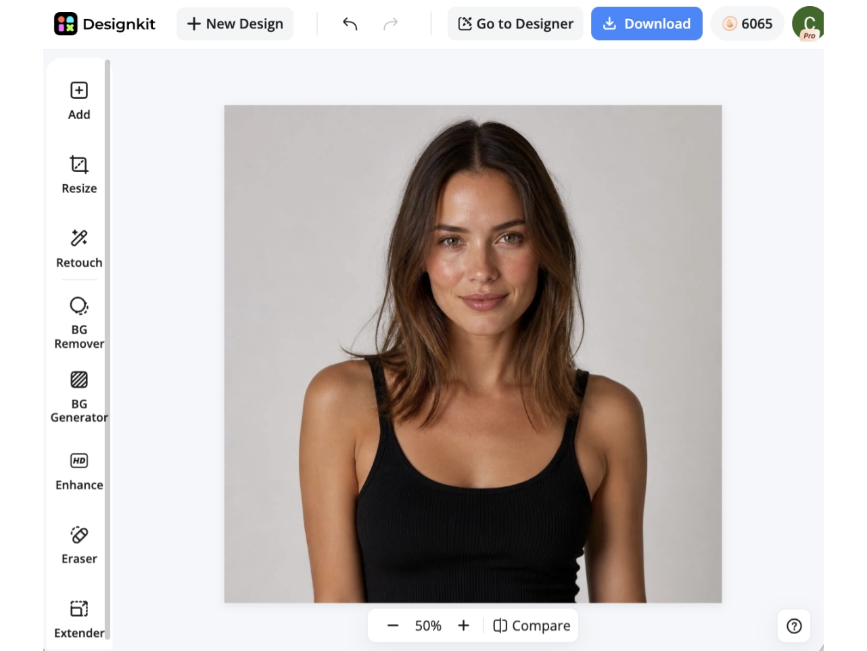This screenshot has height=651, width=867.
Task: Click the help question mark icon
Action: 794,626
